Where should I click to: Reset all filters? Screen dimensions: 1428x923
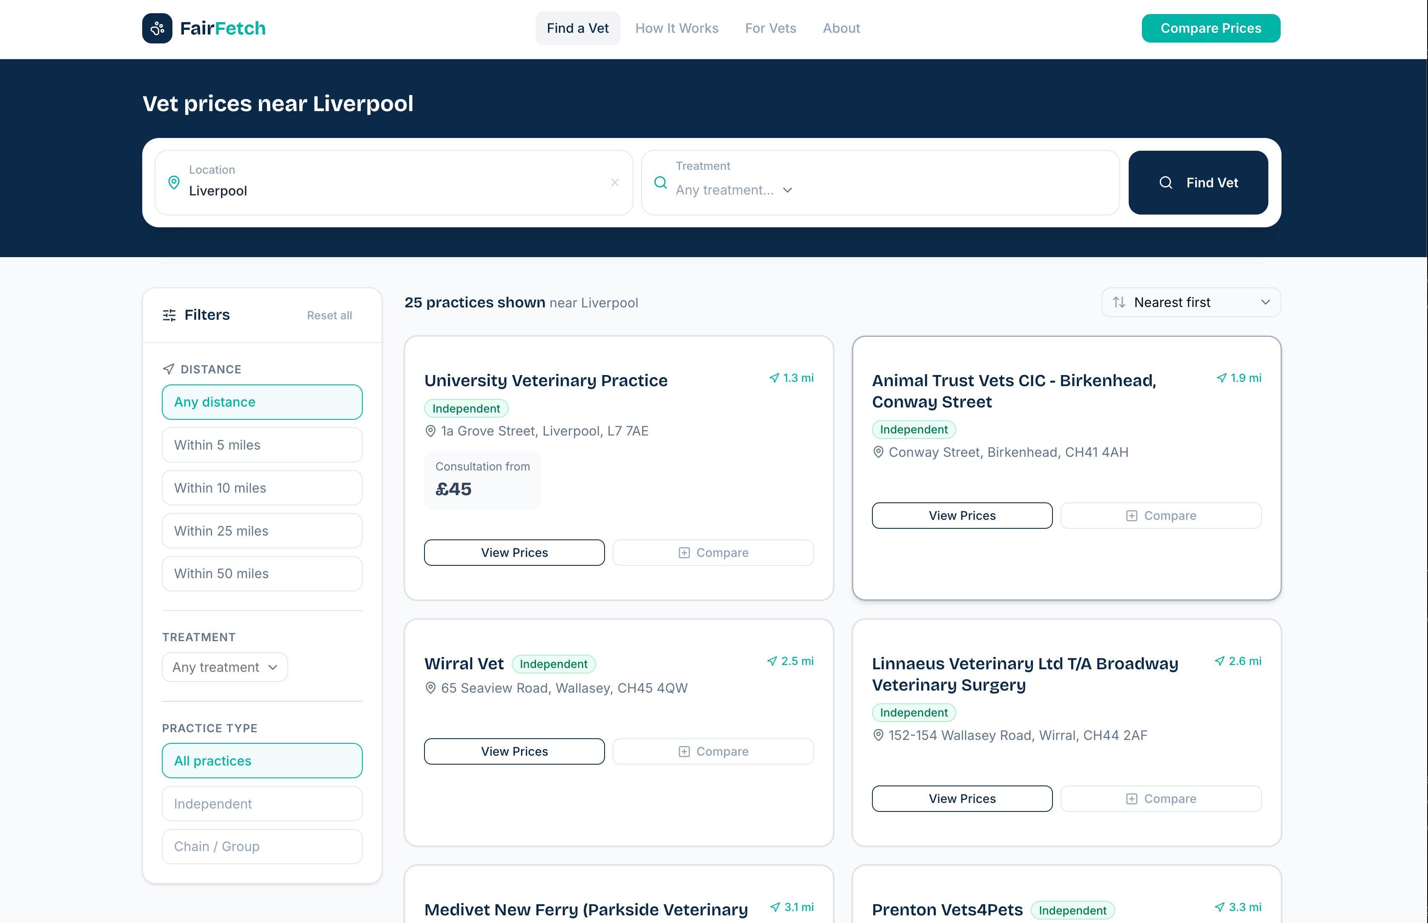(329, 315)
